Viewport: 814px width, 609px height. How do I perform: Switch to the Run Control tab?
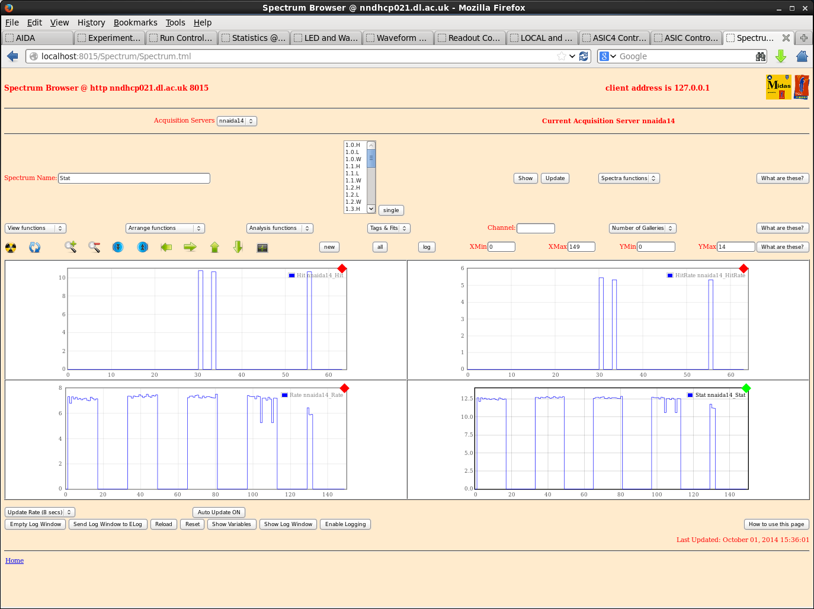pyautogui.click(x=181, y=38)
